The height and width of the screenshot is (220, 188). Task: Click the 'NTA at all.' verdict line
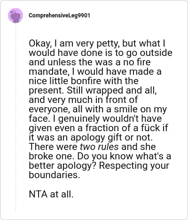click(51, 194)
